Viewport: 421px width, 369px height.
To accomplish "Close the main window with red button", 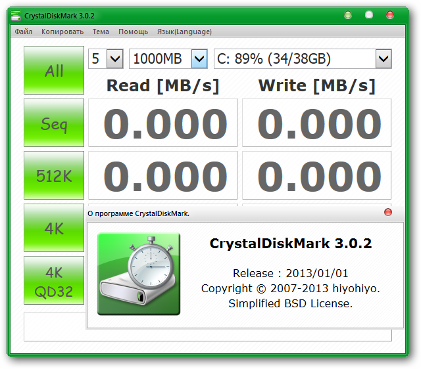I will 390,15.
